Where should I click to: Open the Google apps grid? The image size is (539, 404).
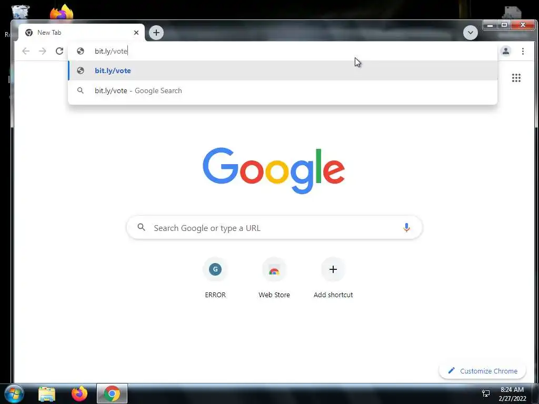click(516, 78)
